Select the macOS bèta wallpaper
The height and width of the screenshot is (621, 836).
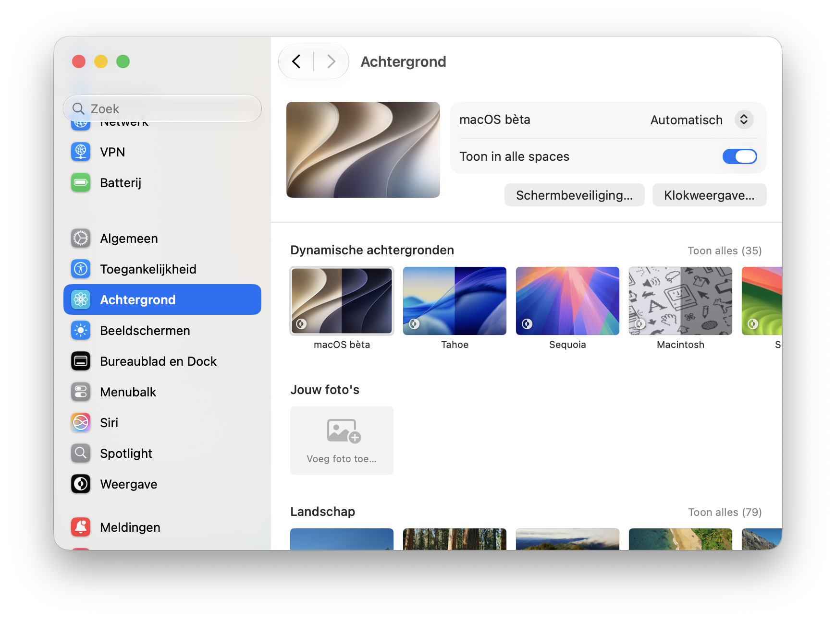pos(342,301)
